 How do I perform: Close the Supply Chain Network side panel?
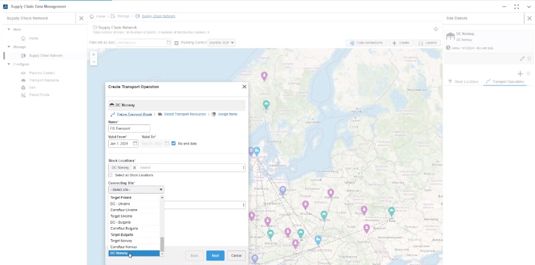[x=81, y=18]
